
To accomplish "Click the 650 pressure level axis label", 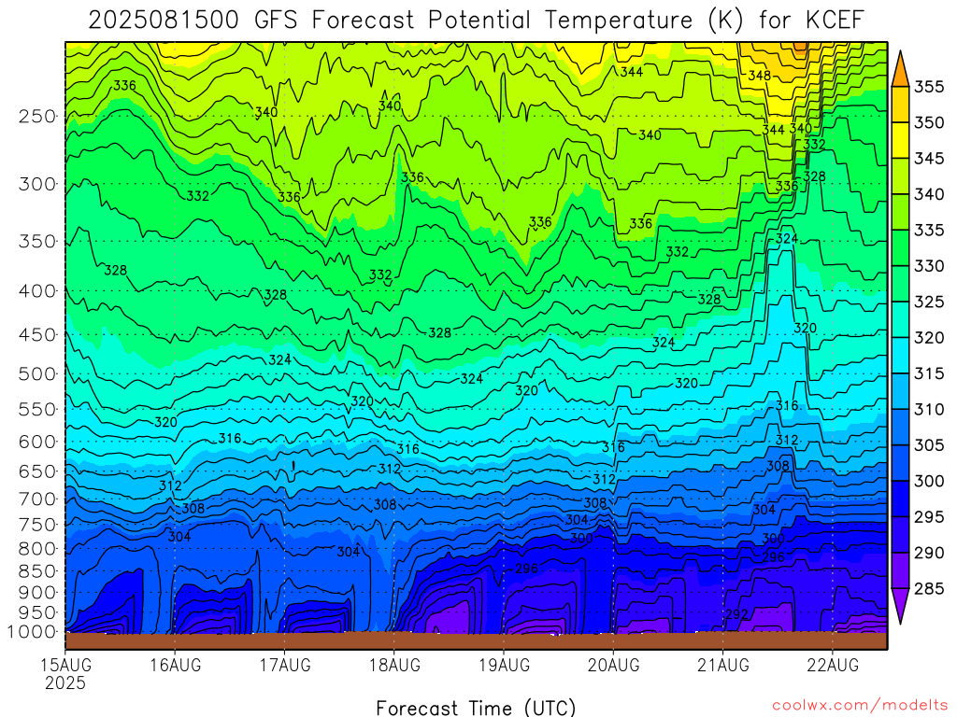I will click(37, 471).
